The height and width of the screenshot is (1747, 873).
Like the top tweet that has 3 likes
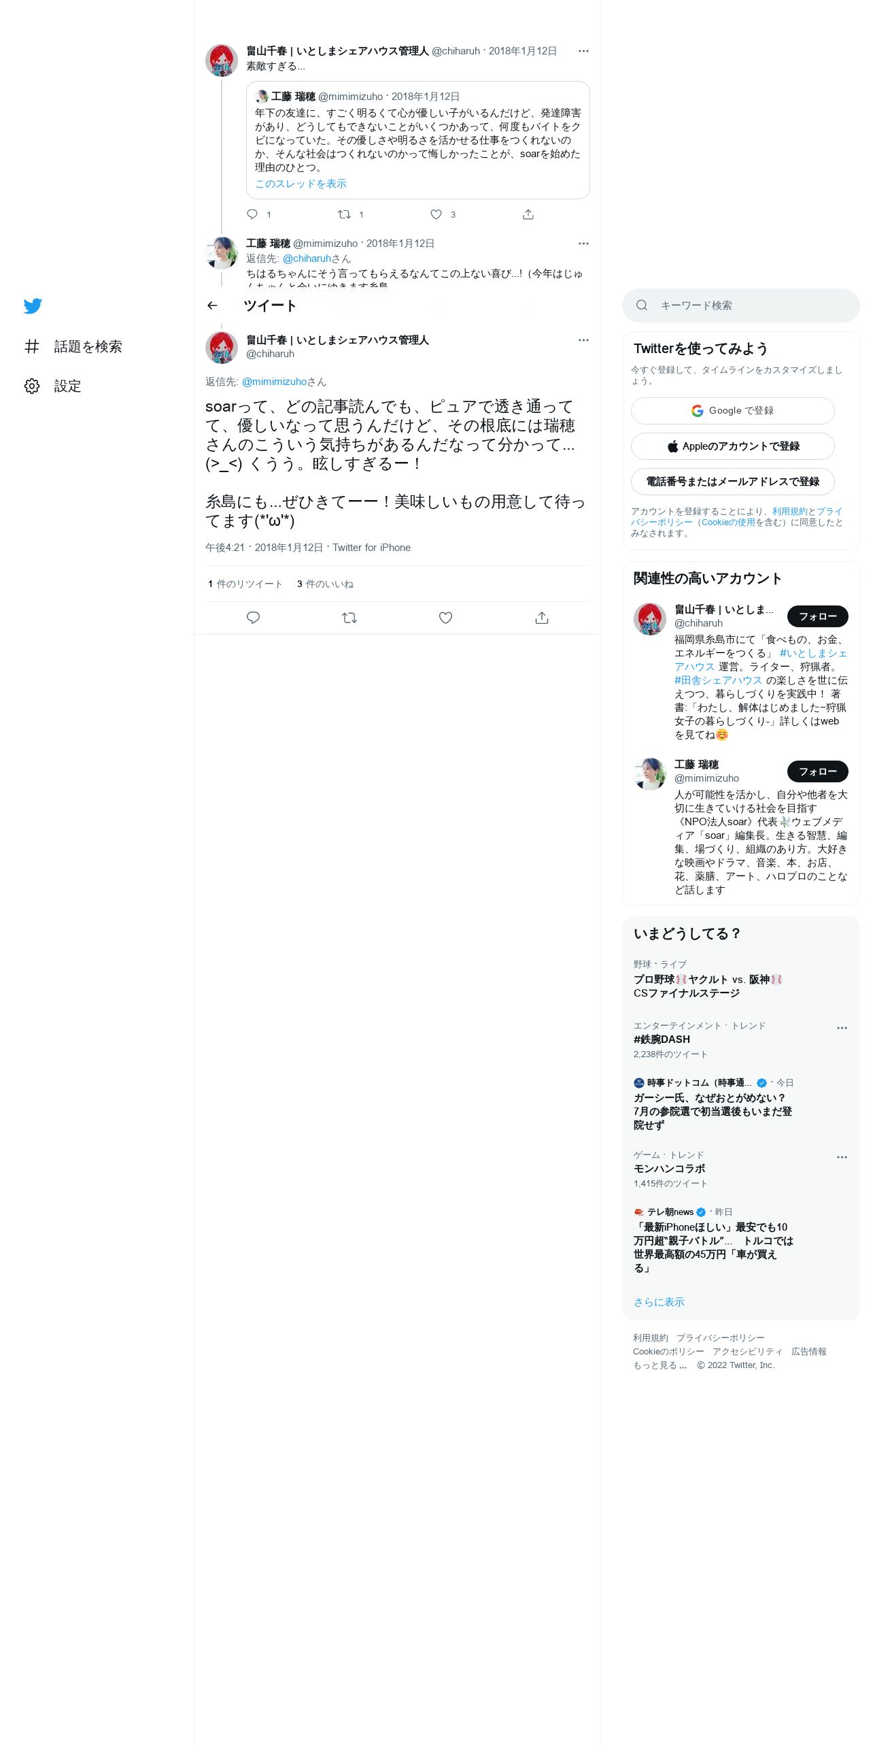point(436,214)
